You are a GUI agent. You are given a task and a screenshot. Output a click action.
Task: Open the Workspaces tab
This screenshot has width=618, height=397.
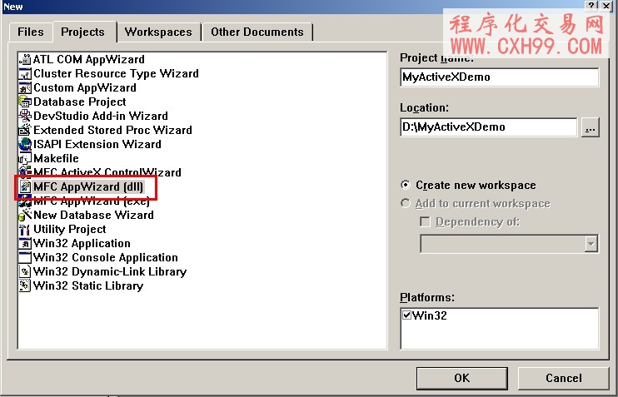[158, 32]
